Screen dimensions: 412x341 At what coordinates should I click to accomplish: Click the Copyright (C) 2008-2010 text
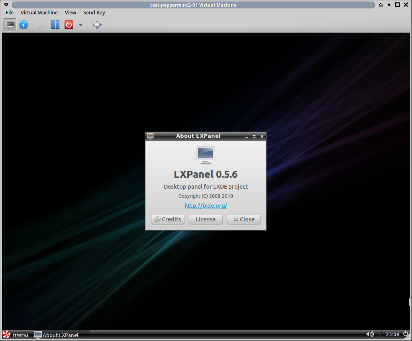click(206, 196)
